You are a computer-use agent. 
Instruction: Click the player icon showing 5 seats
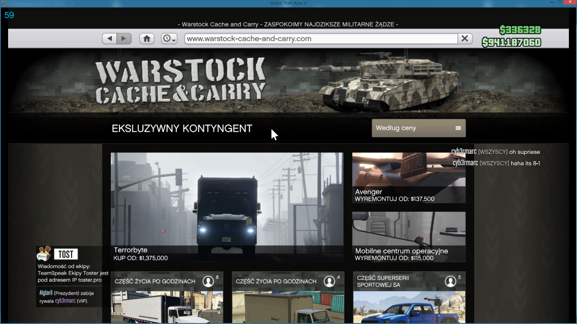[450, 281]
